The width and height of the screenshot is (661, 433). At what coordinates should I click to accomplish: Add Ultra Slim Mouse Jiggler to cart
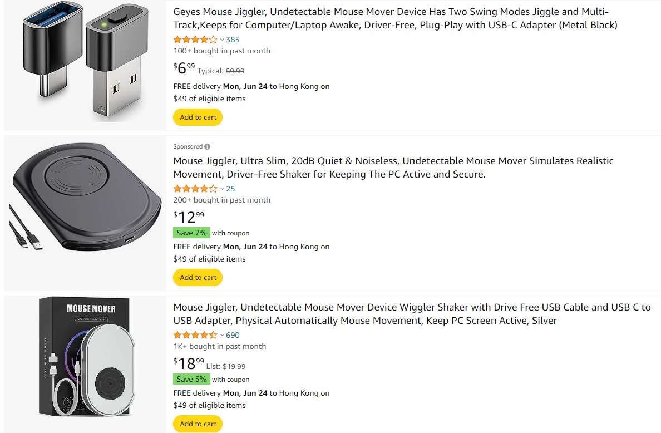tap(198, 278)
